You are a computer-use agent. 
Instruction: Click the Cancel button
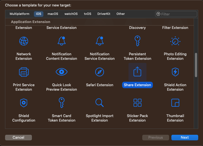click(18, 137)
